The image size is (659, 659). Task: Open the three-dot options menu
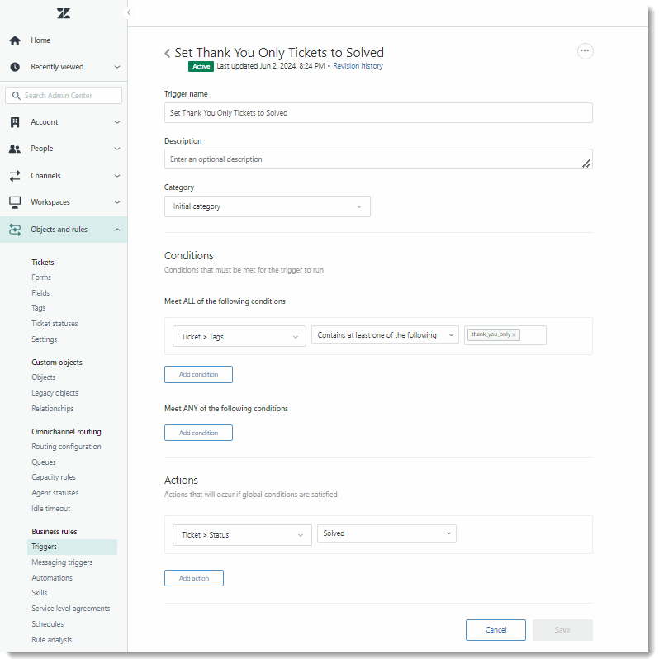pyautogui.click(x=585, y=51)
